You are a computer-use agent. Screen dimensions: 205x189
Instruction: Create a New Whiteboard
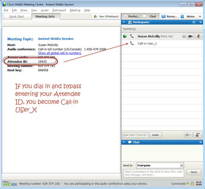coord(106,16)
